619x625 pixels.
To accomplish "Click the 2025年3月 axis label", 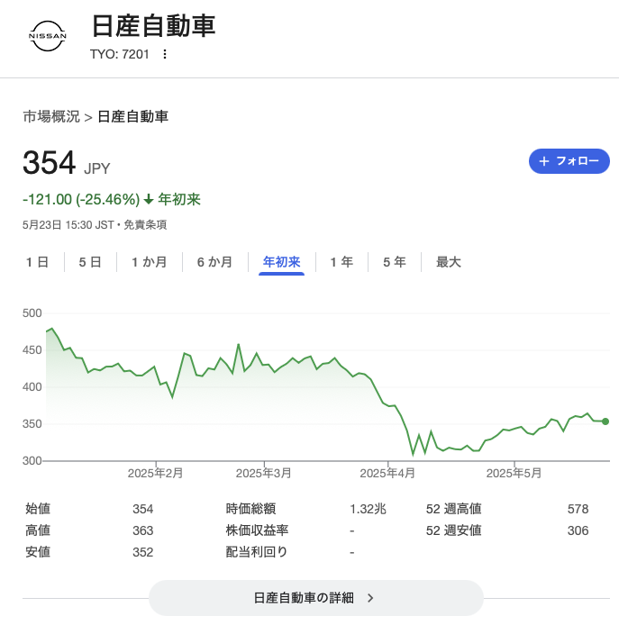I will [264, 473].
